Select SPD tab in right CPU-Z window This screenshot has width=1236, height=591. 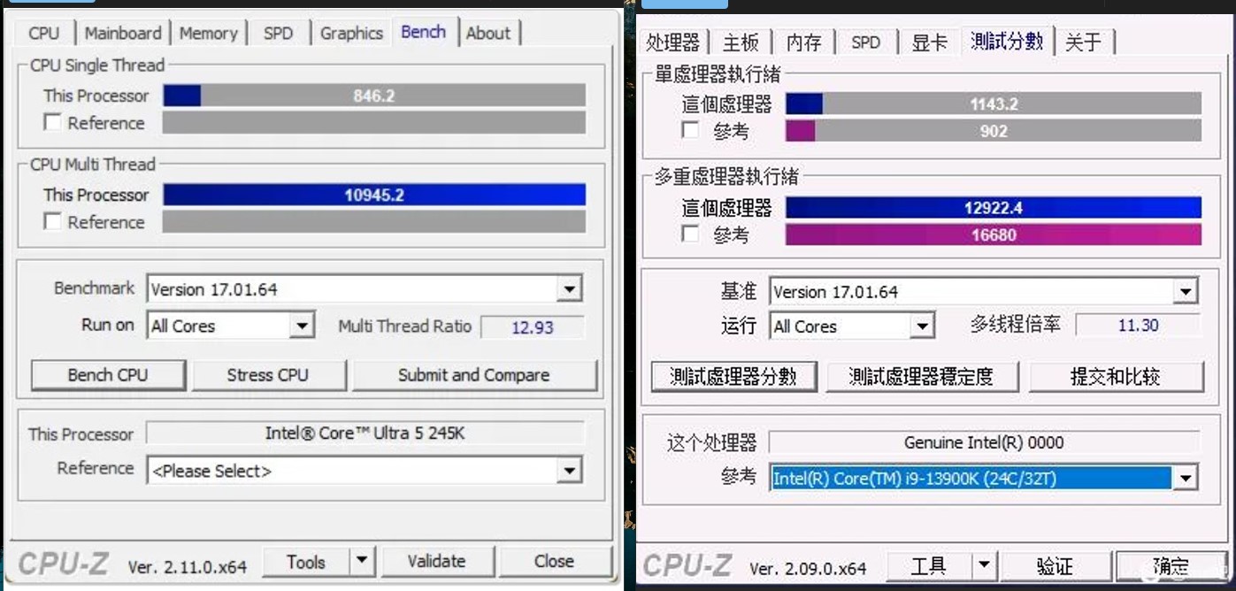point(865,42)
